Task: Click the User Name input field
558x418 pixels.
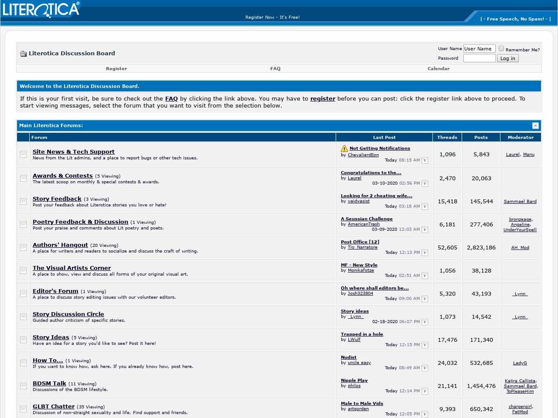Action: pos(479,49)
